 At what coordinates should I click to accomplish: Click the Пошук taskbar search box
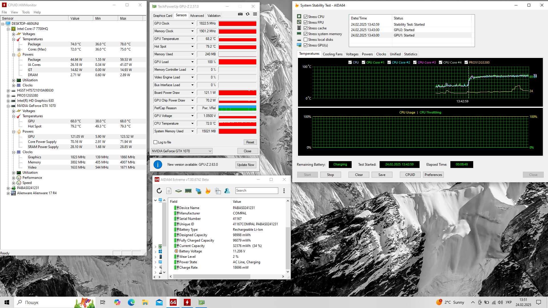point(54,302)
